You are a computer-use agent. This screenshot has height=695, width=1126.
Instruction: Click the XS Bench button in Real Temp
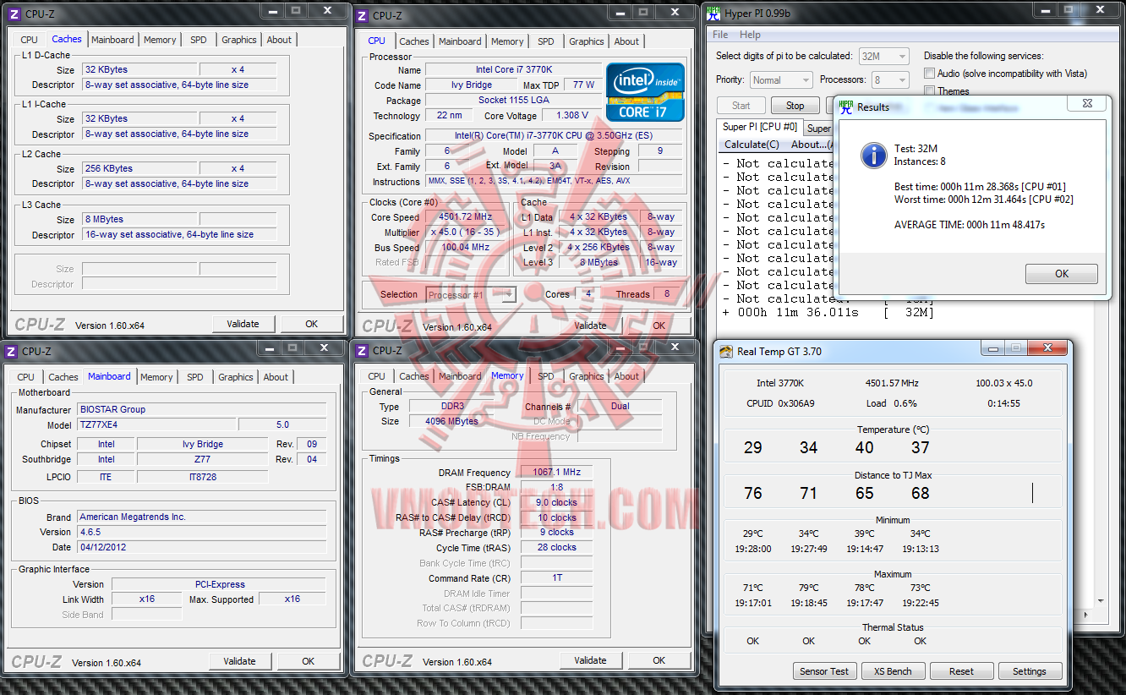coord(893,671)
